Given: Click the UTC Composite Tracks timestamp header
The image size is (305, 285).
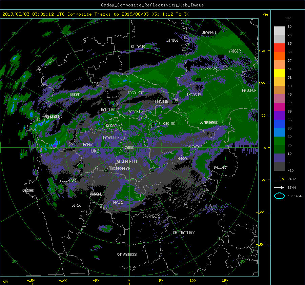Looking at the screenshot, I should click(x=96, y=14).
